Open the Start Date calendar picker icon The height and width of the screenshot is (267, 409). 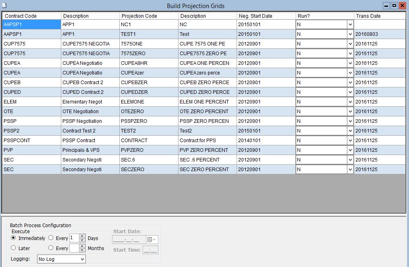[152, 240]
